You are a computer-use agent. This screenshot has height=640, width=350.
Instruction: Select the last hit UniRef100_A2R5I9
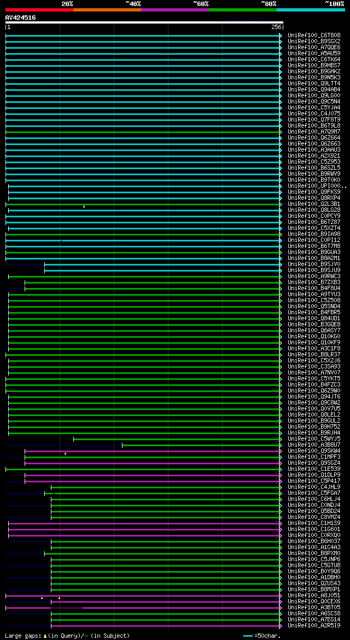[x=314, y=625]
